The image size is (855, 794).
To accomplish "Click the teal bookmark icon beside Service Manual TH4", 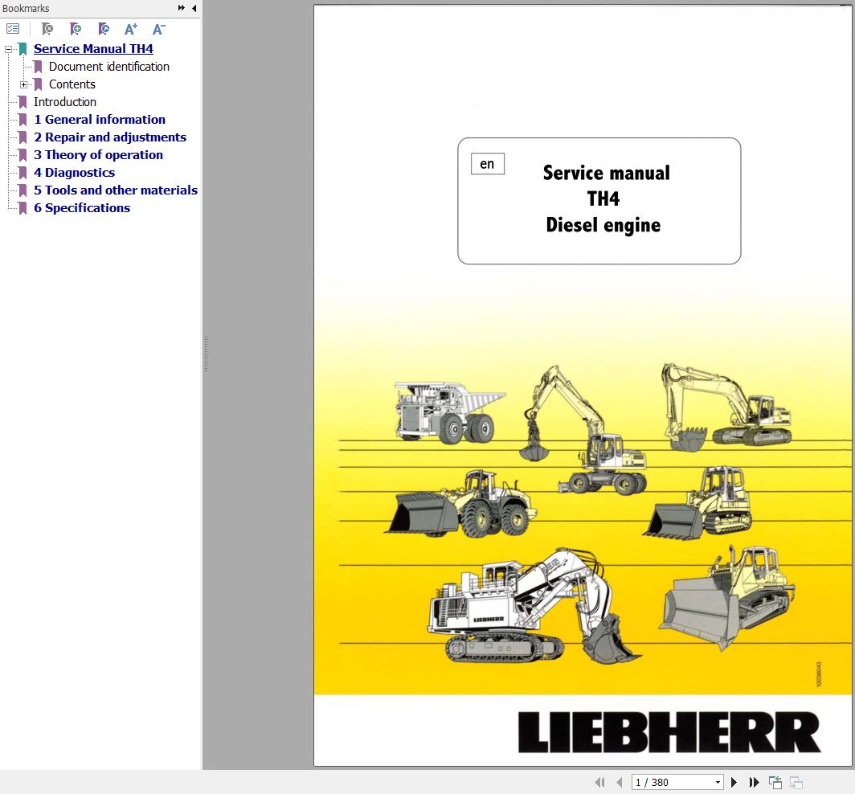I will 22,49.
